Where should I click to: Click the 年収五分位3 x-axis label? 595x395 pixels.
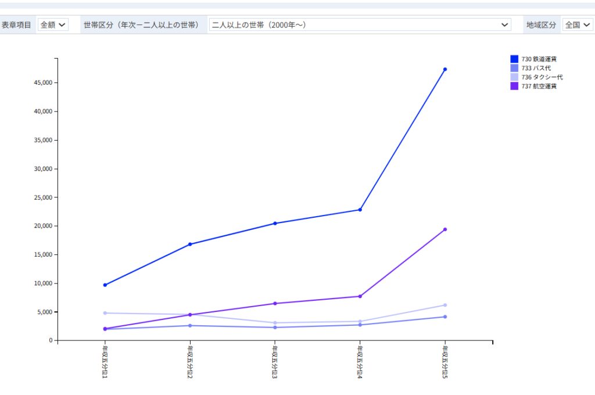pos(274,362)
